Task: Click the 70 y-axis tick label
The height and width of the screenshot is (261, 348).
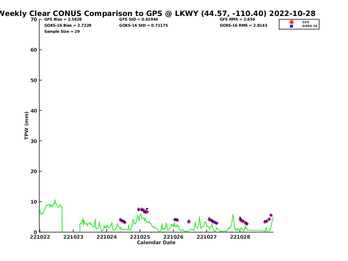Action: (34, 19)
